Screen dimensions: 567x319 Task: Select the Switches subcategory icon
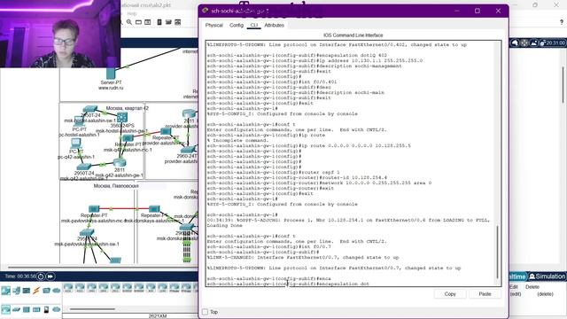tap(16, 309)
